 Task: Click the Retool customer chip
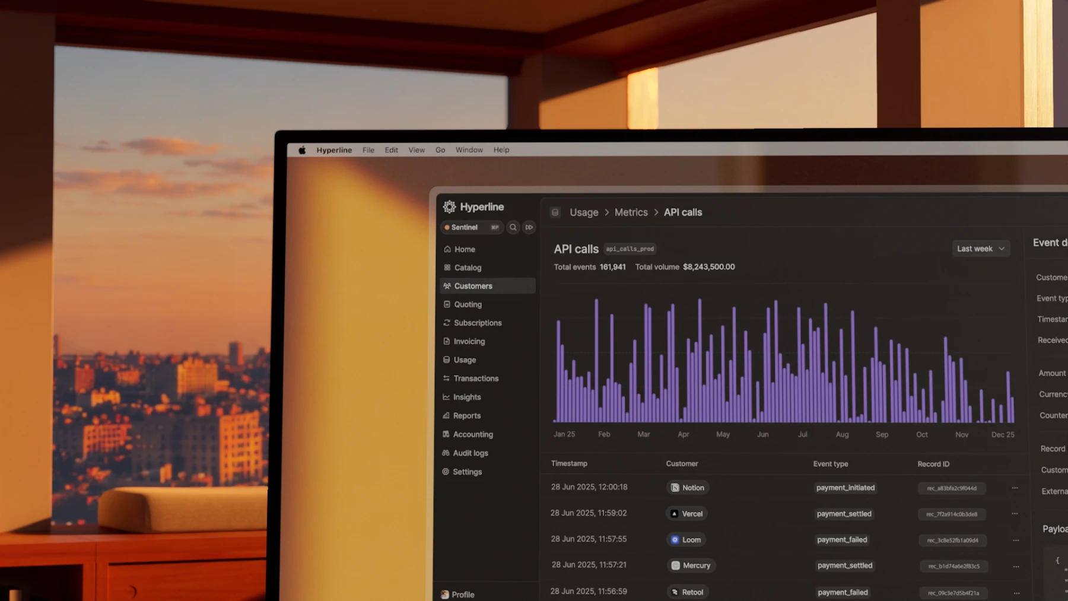coord(688,592)
